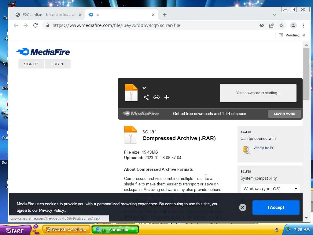Click the page scrollbar up arrow
313x235 pixels.
(x=306, y=45)
